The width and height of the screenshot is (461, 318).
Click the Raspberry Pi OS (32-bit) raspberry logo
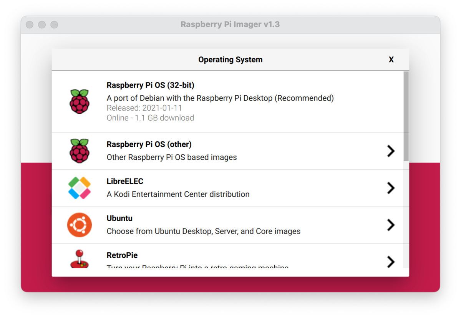(80, 101)
